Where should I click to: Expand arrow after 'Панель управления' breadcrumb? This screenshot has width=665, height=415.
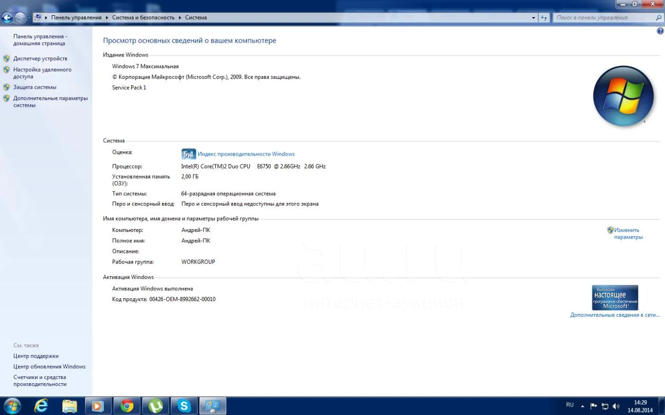(x=107, y=18)
